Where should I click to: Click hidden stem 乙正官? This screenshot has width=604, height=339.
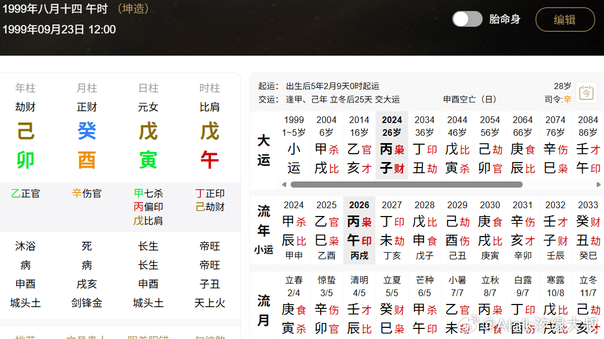pos(26,193)
